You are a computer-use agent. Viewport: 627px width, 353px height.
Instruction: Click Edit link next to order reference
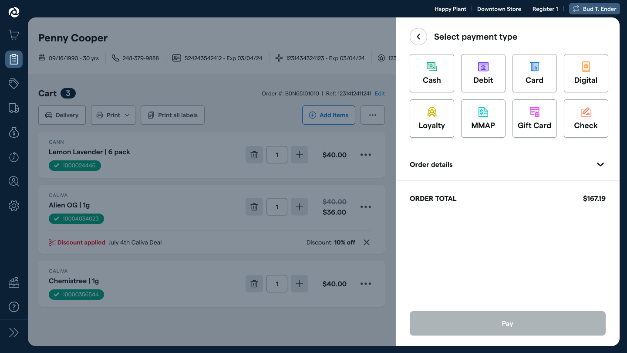[x=380, y=94]
